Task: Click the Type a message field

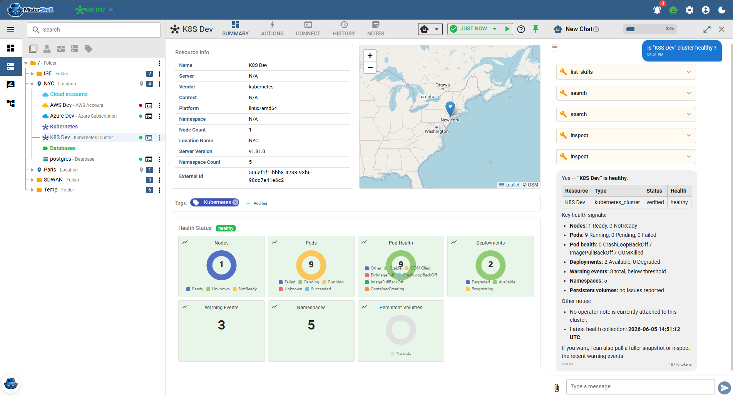Action: (640, 387)
